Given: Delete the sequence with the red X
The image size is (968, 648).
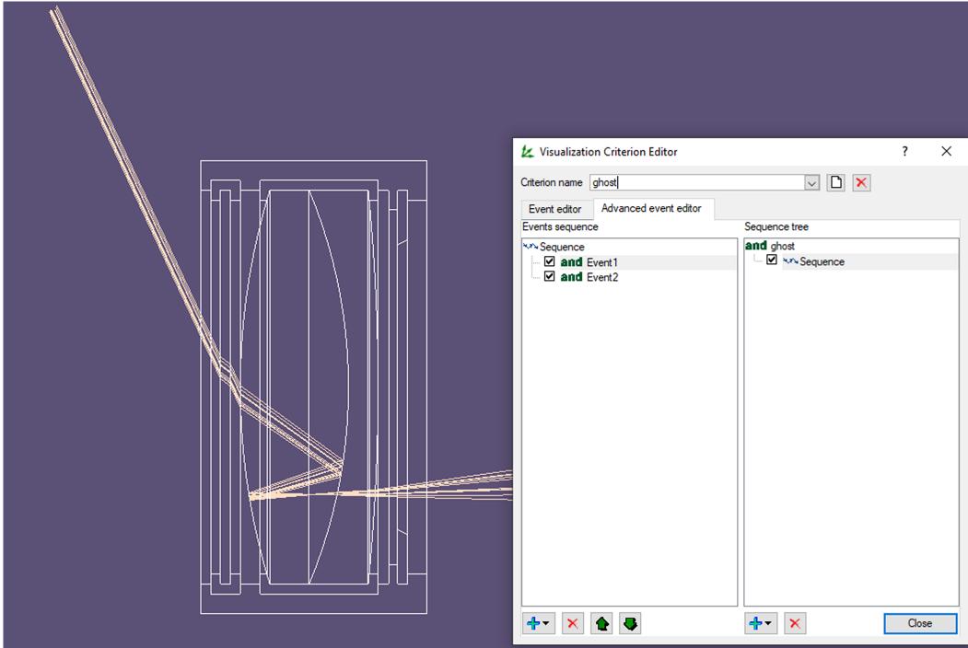Looking at the screenshot, I should tap(795, 623).
